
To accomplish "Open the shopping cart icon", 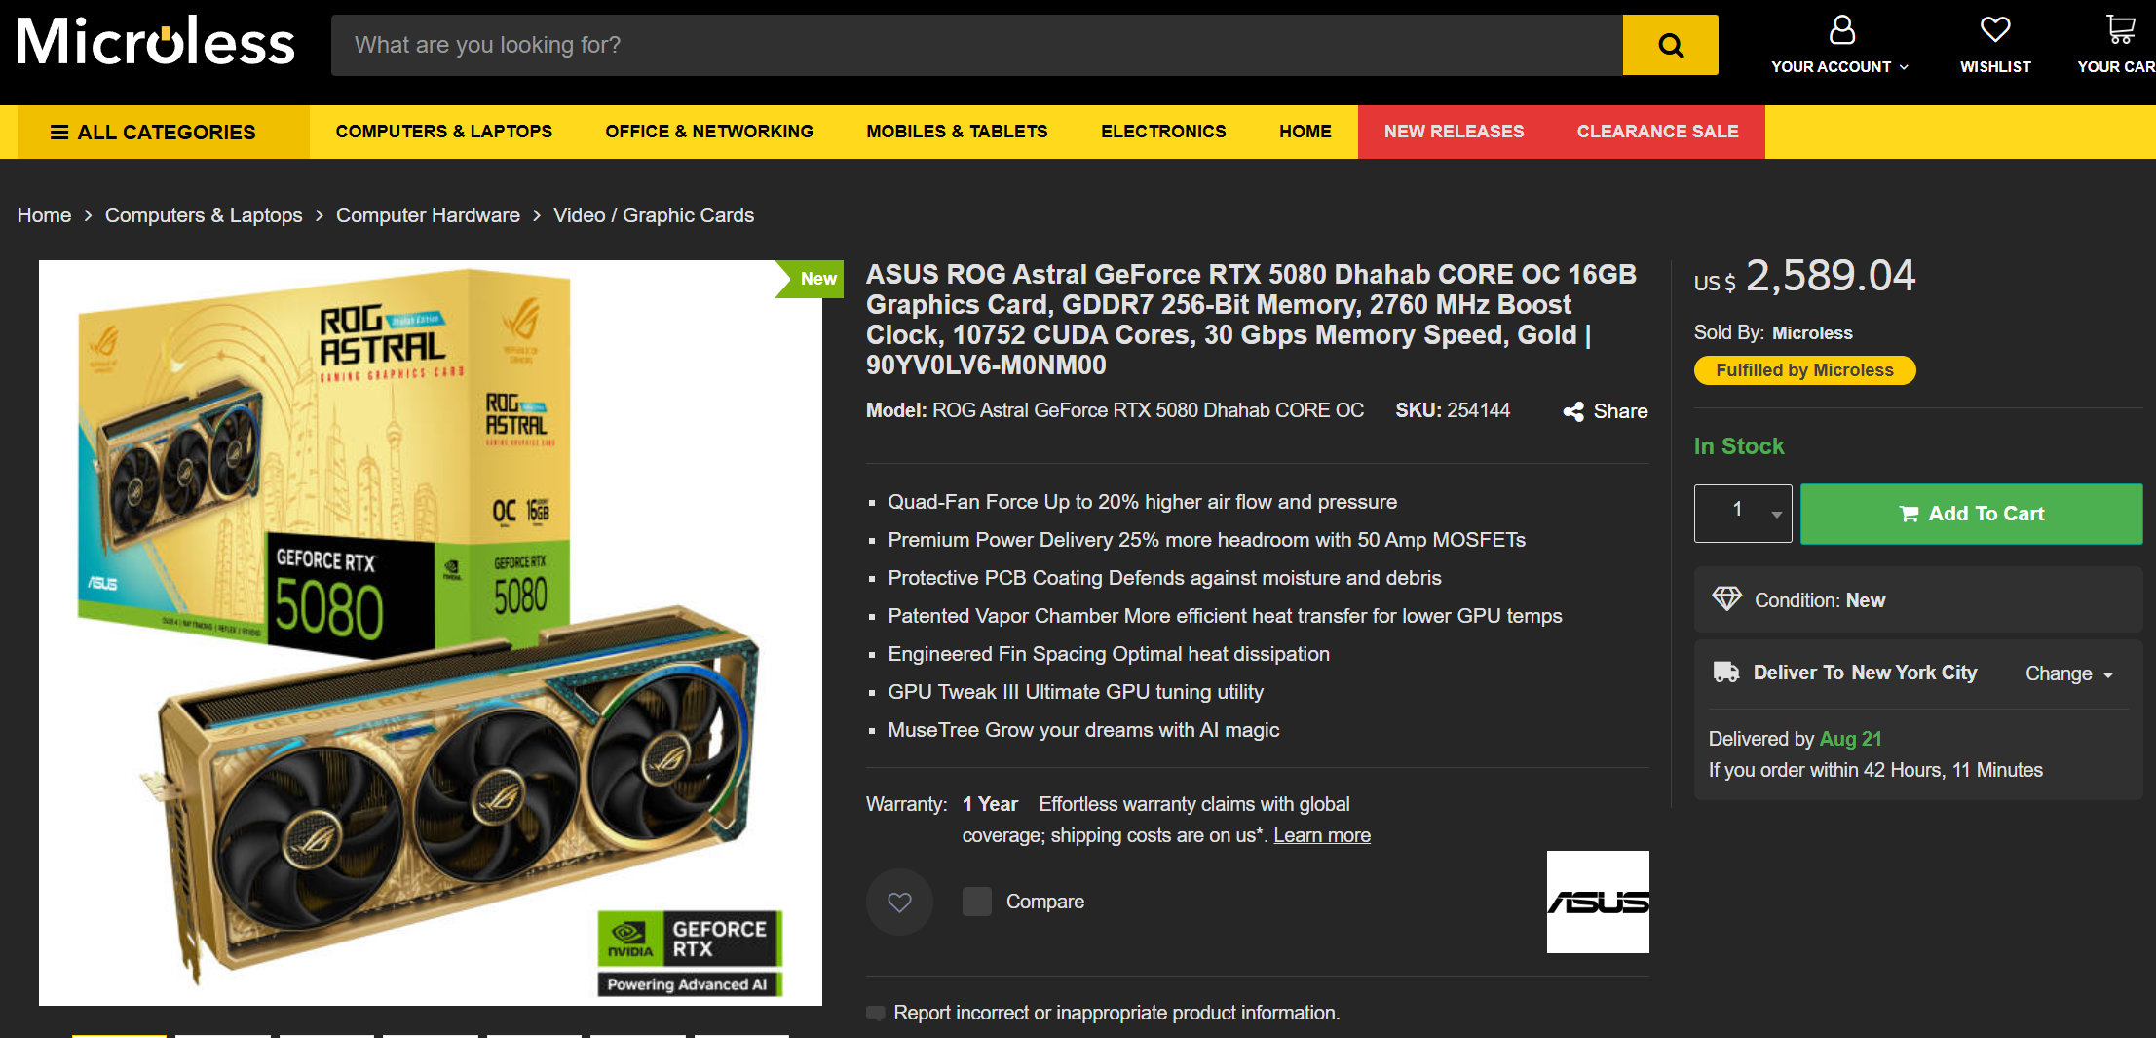I will (x=2120, y=30).
